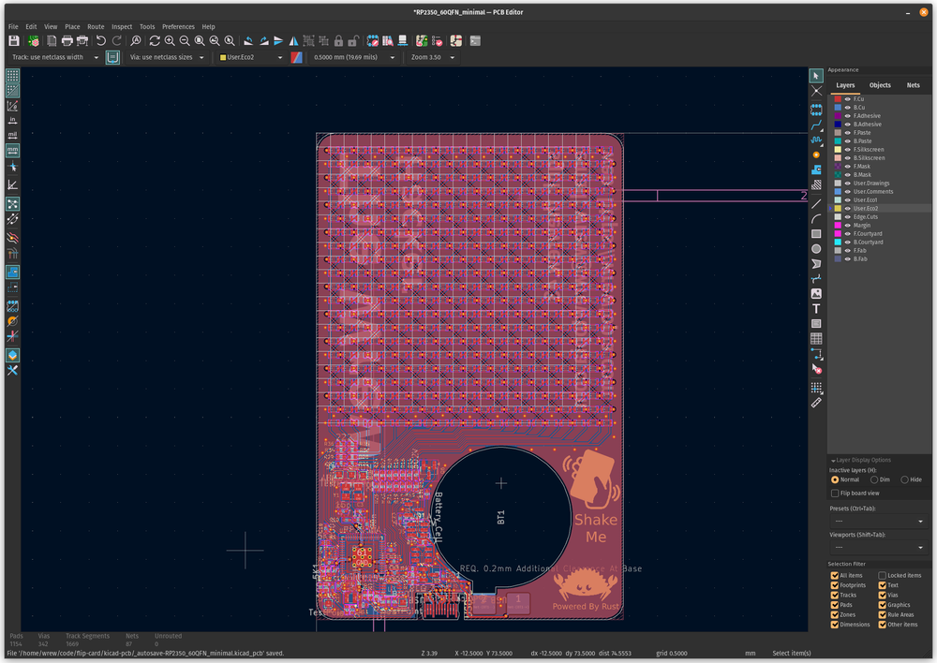Image resolution: width=937 pixels, height=663 pixels.
Task: Enable the Flip board view checkbox
Action: point(834,493)
